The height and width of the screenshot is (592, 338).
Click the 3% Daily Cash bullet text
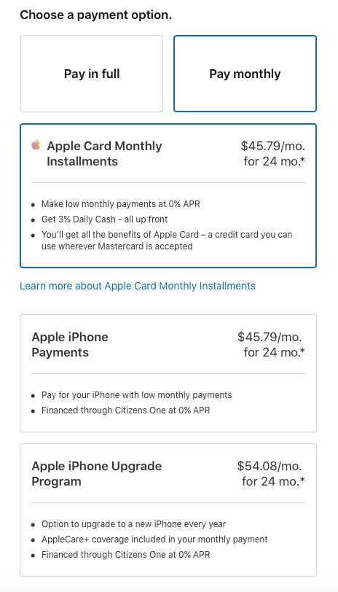(104, 219)
